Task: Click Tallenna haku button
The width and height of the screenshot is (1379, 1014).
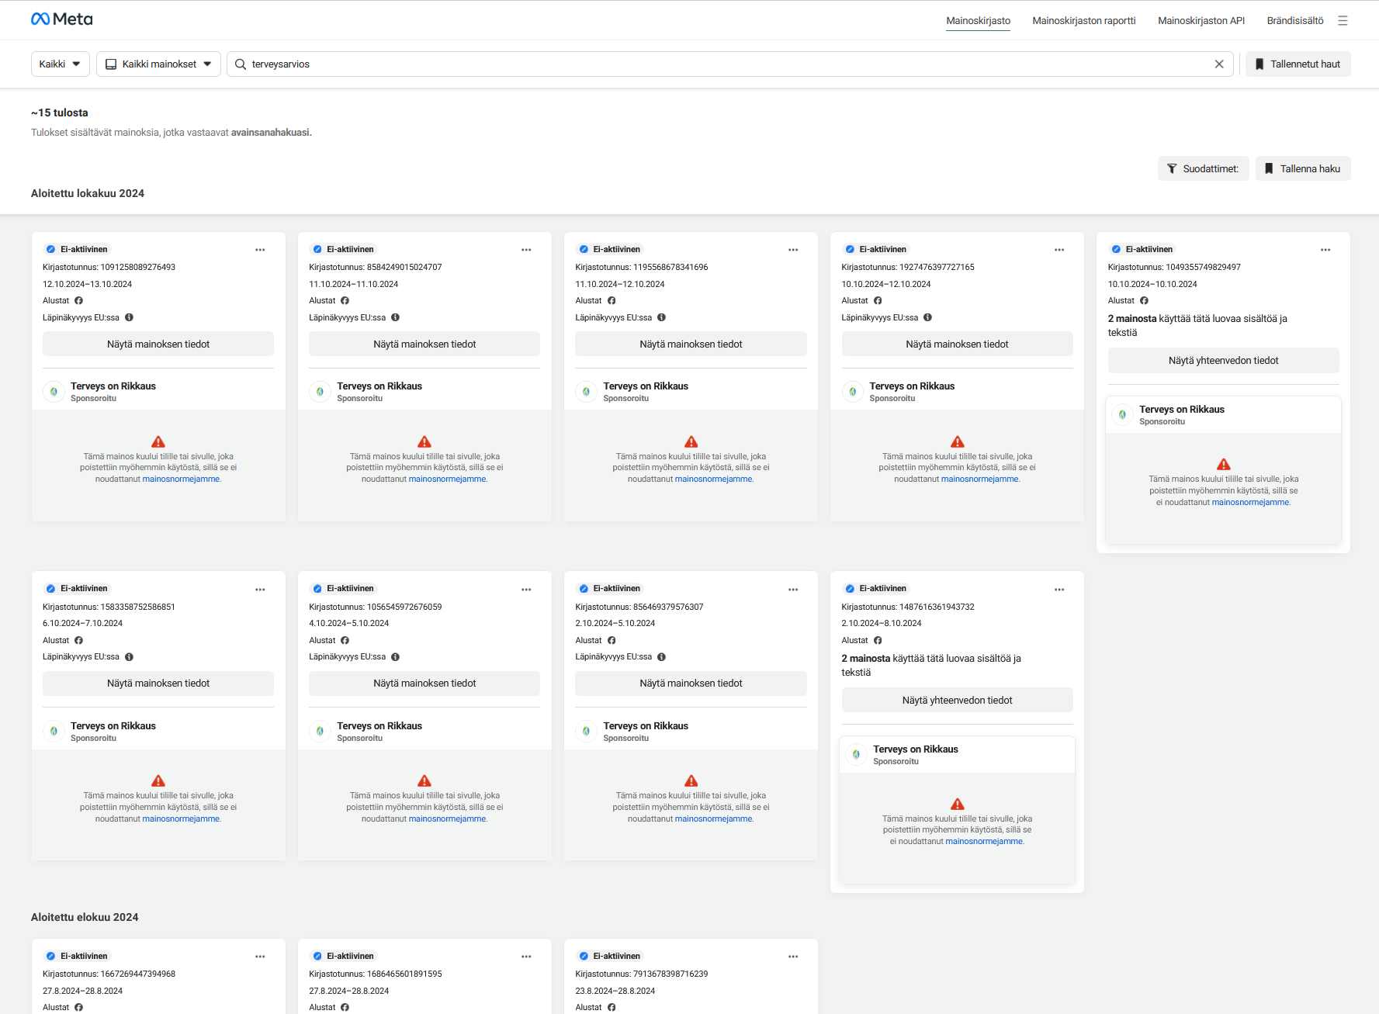Action: pos(1303,169)
